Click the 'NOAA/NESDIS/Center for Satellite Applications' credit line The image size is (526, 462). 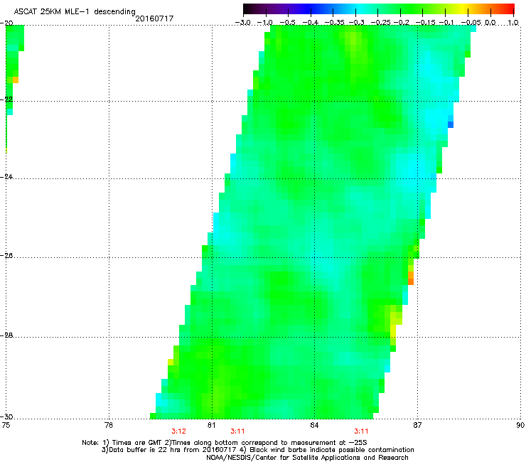coord(307,458)
